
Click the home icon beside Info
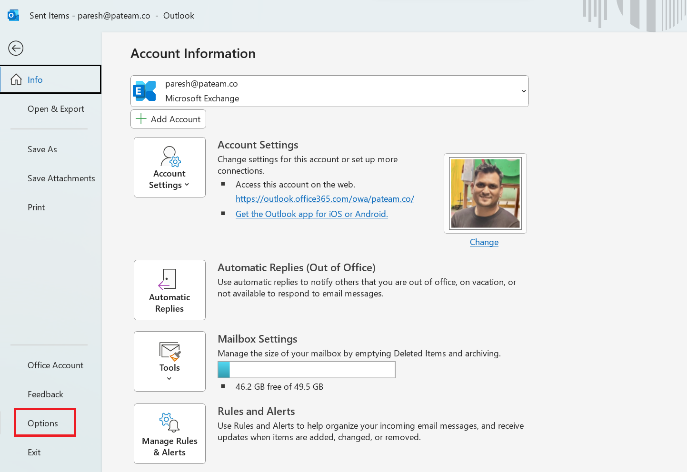[x=16, y=79]
